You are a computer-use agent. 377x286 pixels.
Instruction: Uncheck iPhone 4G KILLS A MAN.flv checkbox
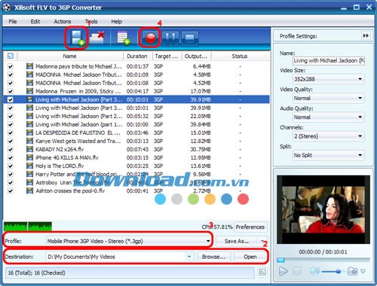11,157
